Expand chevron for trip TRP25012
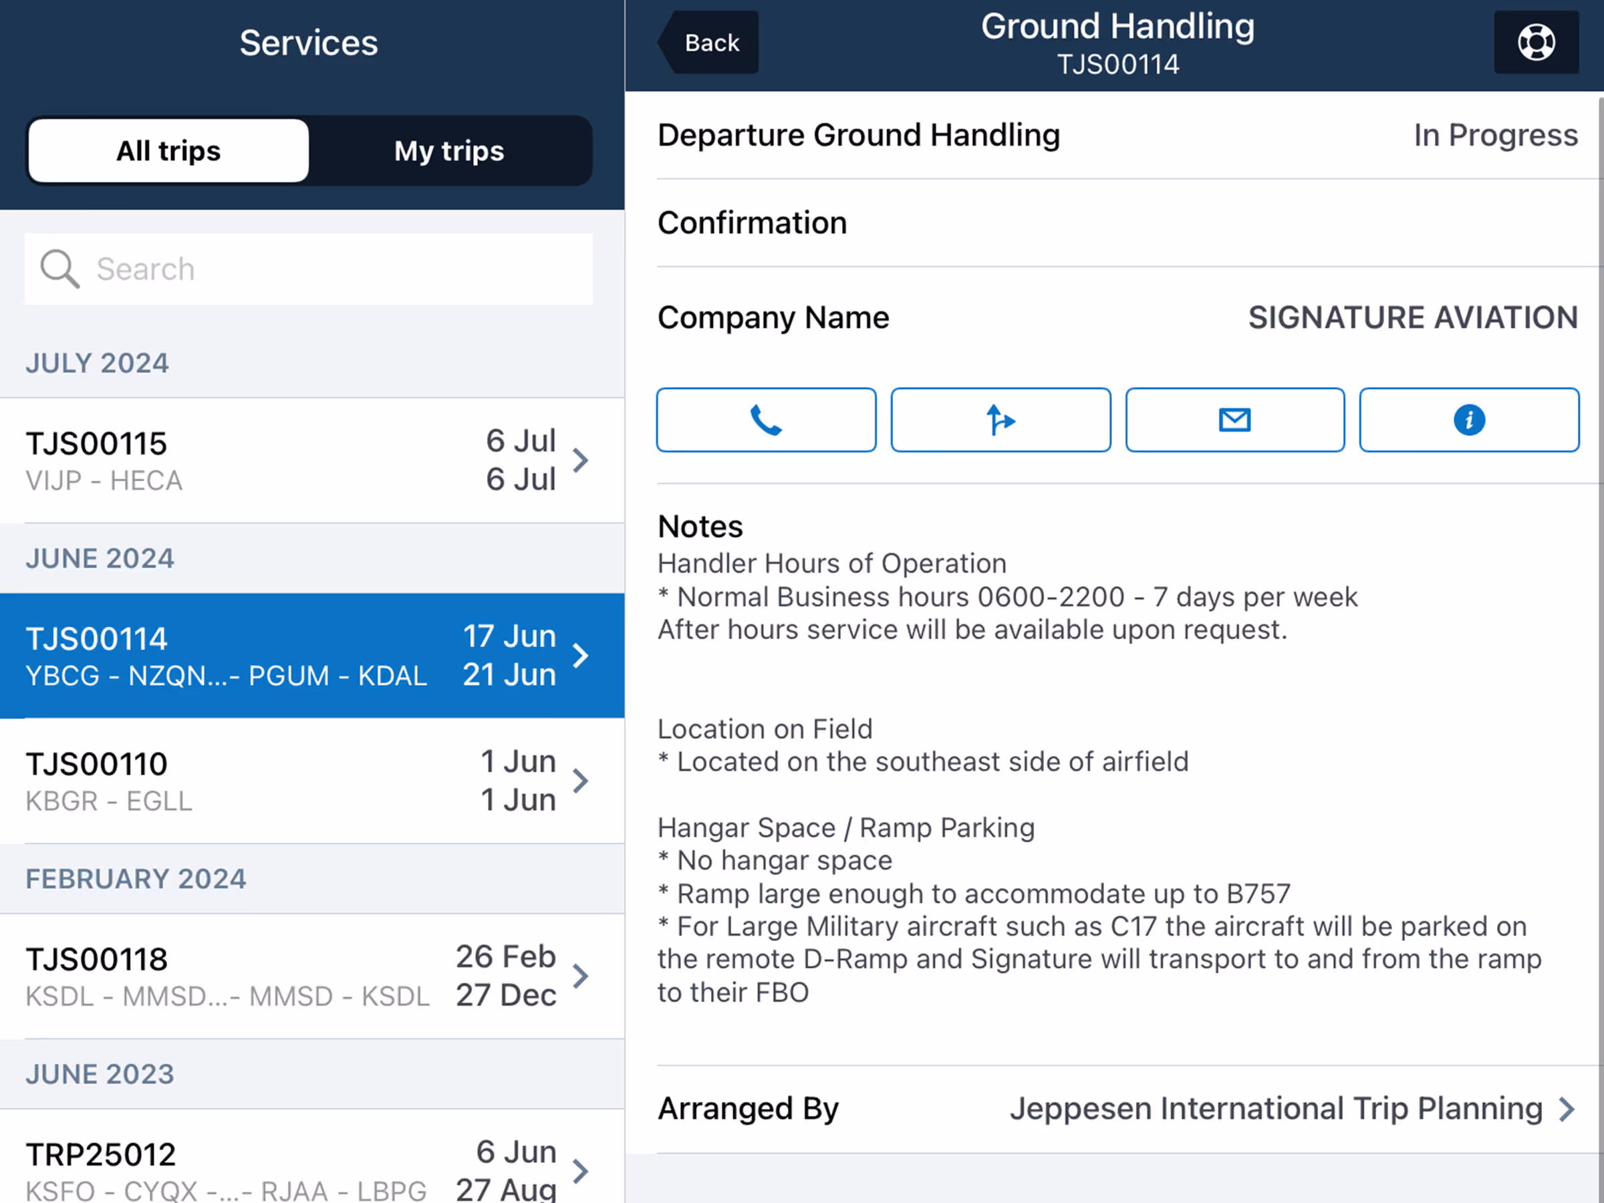This screenshot has height=1203, width=1604. tap(580, 1171)
